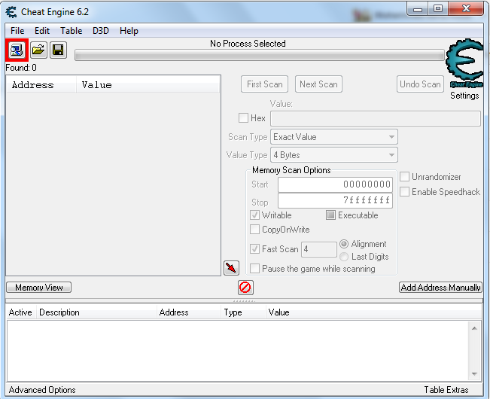Open the D3D menu
Viewport: 490px width, 399px height.
point(101,31)
